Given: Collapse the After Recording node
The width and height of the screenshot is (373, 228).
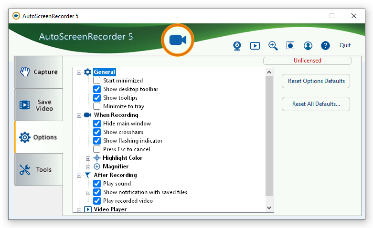Looking at the screenshot, I should pos(79,176).
